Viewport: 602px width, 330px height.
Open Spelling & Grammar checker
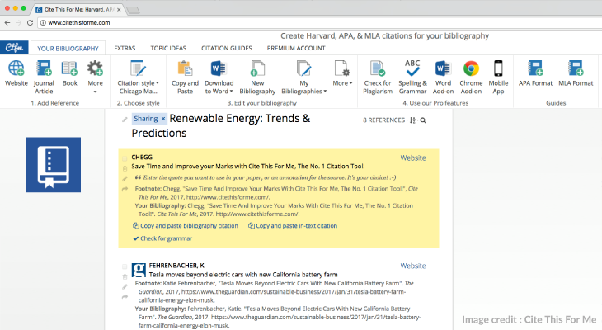point(412,68)
